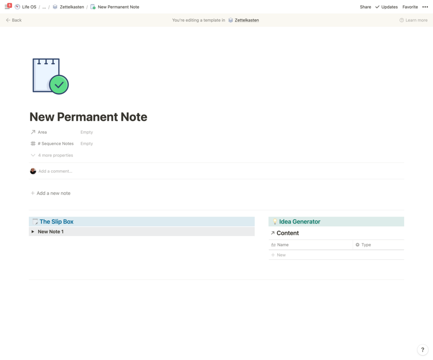Expand the New Note 1 toggle triangle
This screenshot has width=433, height=360.
coord(33,231)
